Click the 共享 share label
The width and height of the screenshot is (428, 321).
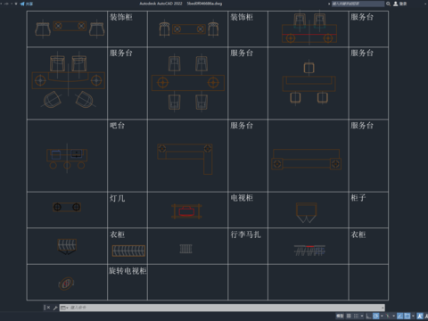pyautogui.click(x=29, y=4)
